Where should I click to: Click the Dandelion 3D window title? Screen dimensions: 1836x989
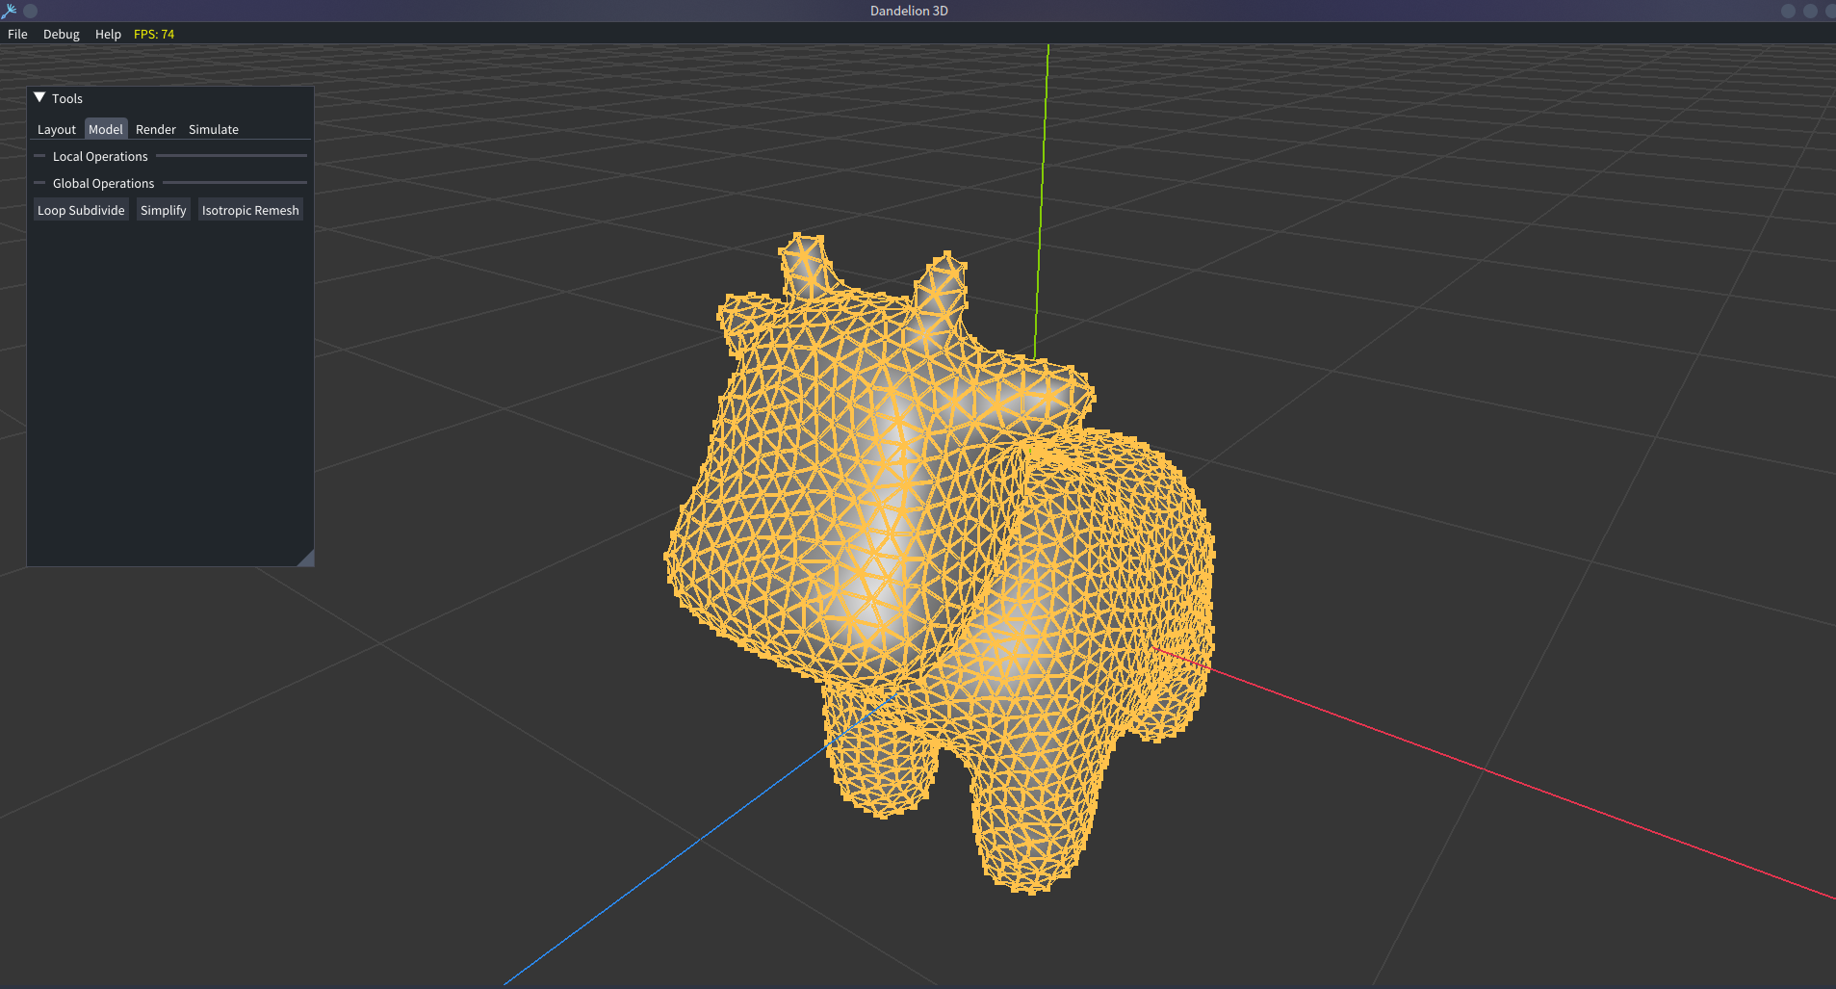click(909, 11)
